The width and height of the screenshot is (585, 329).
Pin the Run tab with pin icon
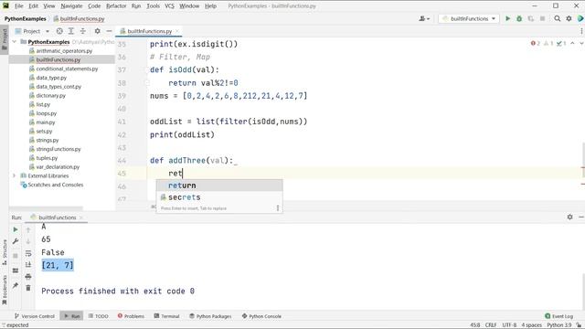point(16,285)
